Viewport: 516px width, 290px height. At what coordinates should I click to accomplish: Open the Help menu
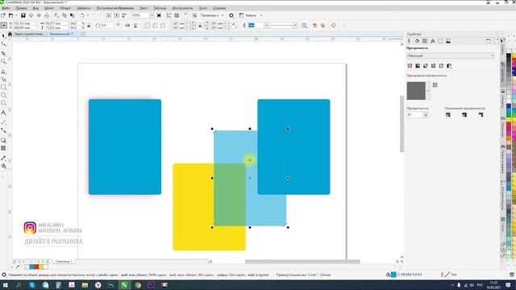(219, 8)
